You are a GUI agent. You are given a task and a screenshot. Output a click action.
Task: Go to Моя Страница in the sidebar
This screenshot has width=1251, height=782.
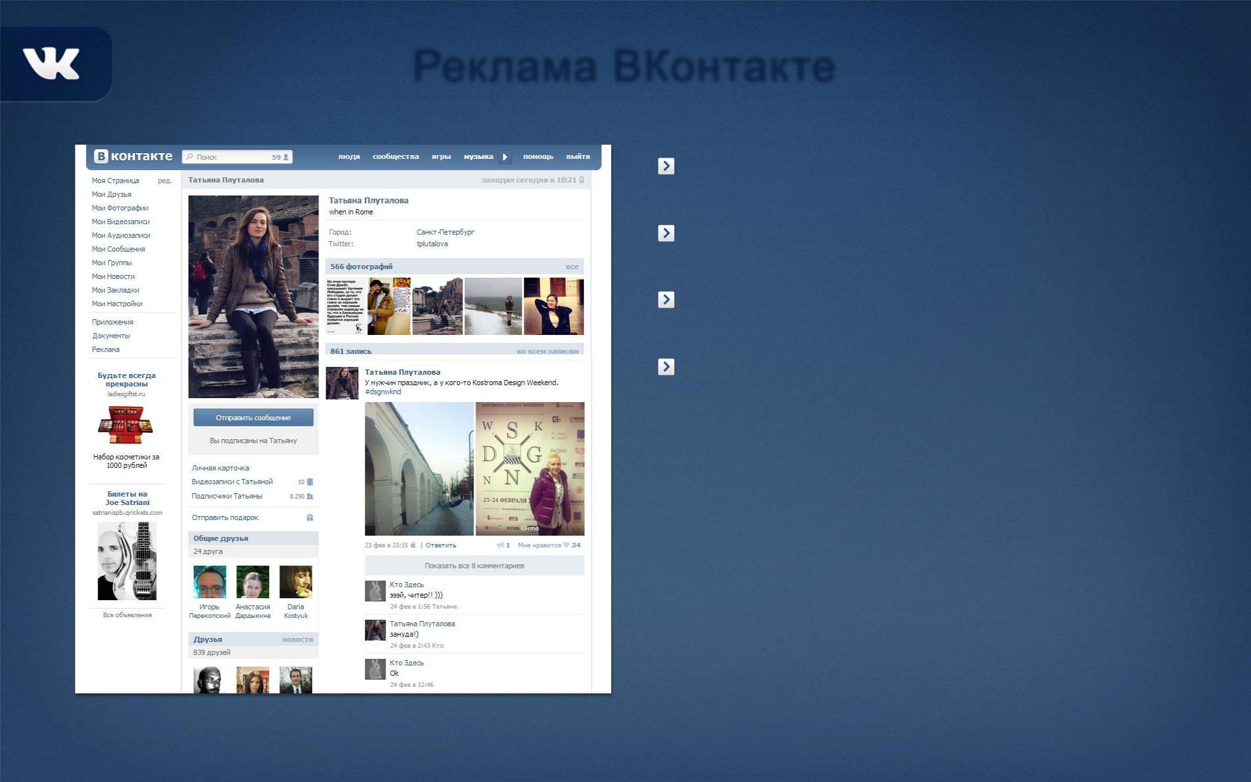coord(115,181)
